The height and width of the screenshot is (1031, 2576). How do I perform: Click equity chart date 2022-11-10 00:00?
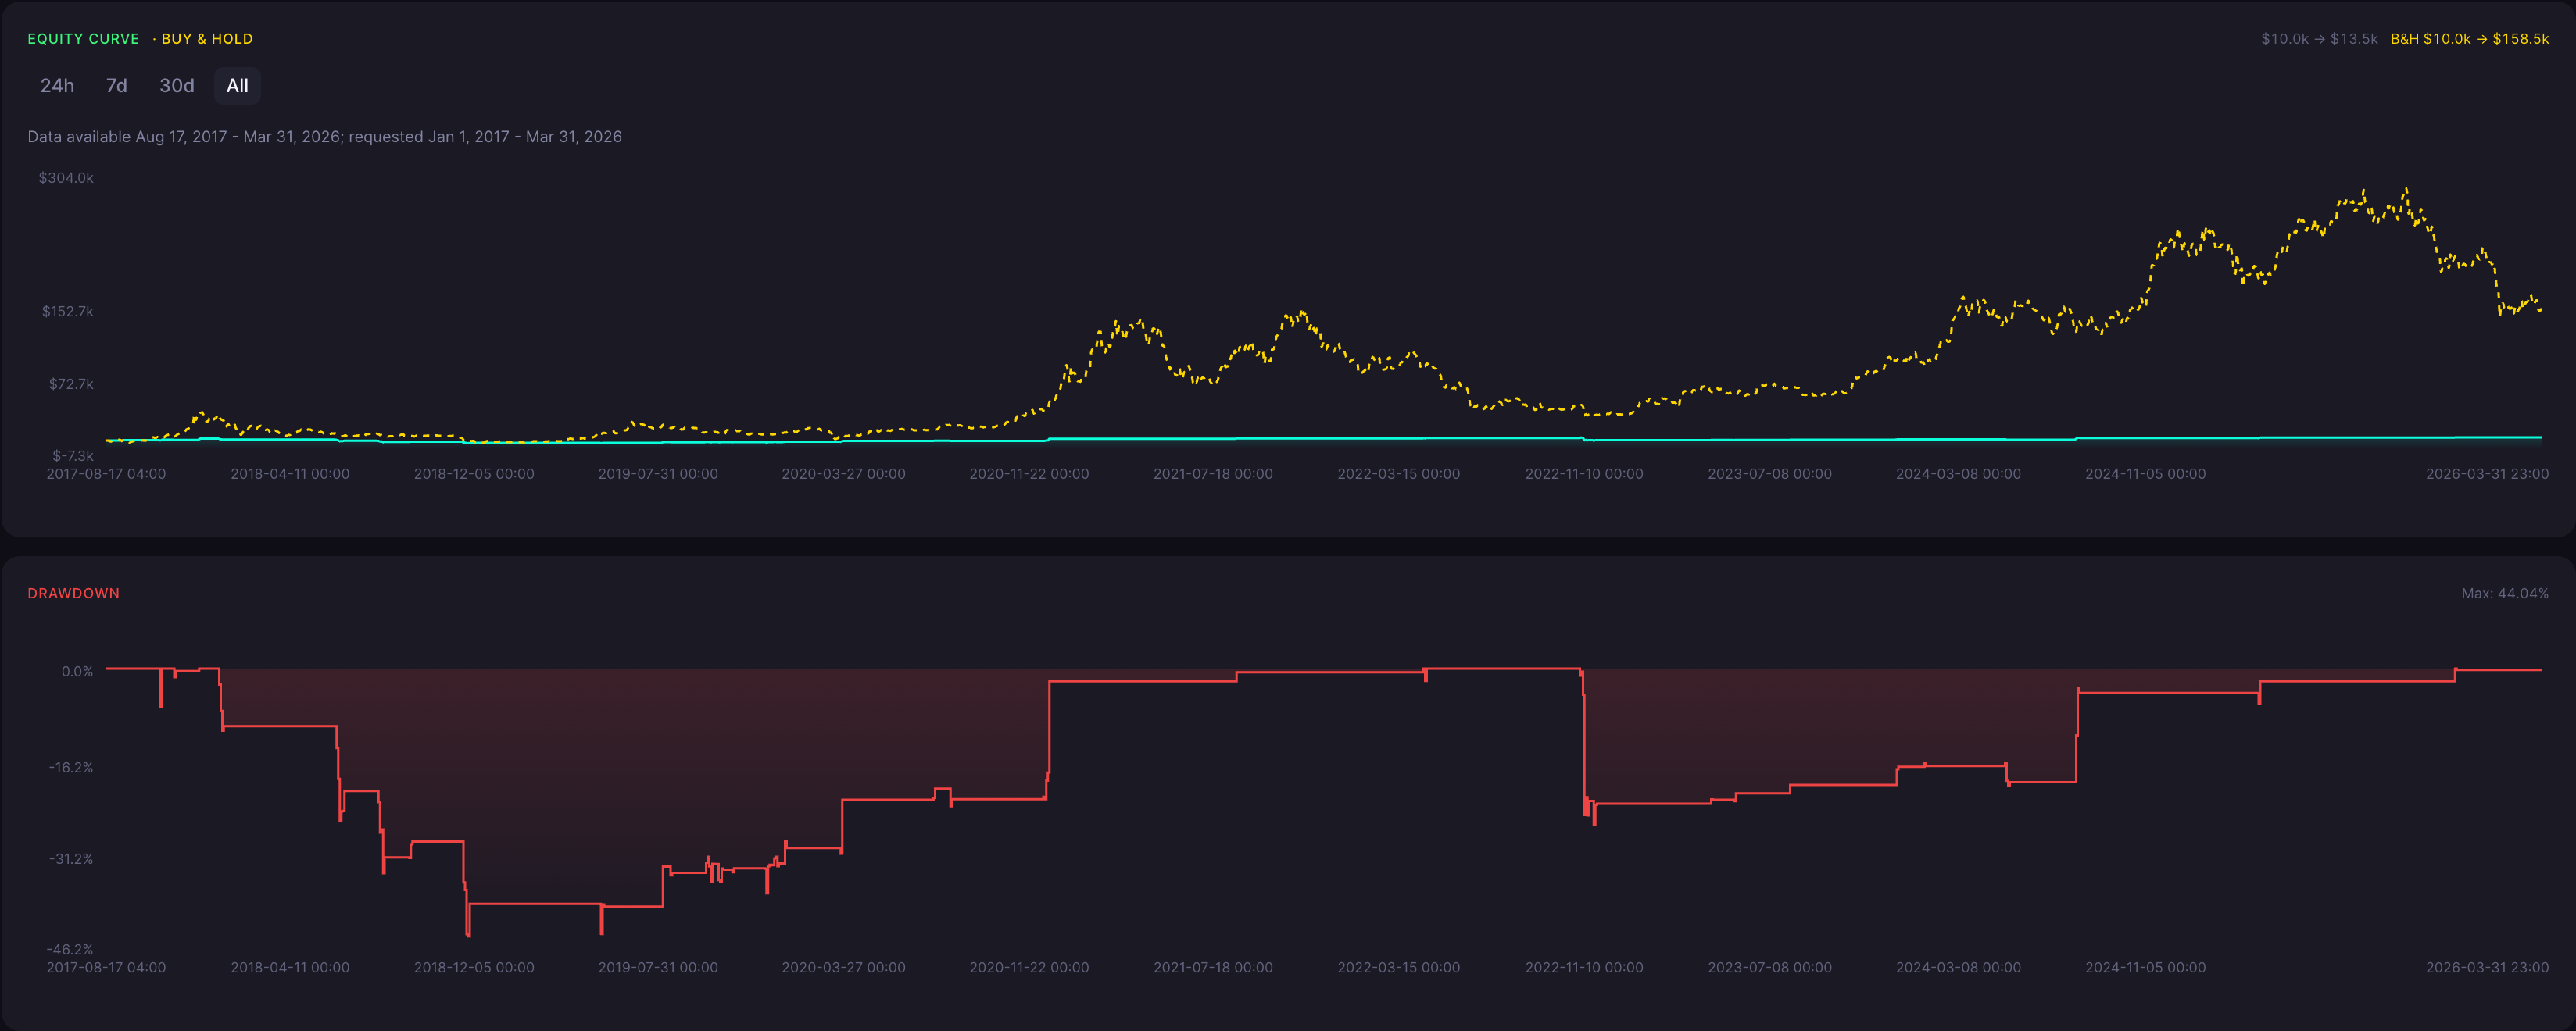tap(1584, 473)
